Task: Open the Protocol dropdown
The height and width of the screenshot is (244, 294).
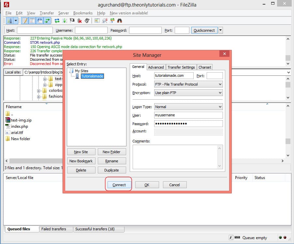Action: click(188, 84)
